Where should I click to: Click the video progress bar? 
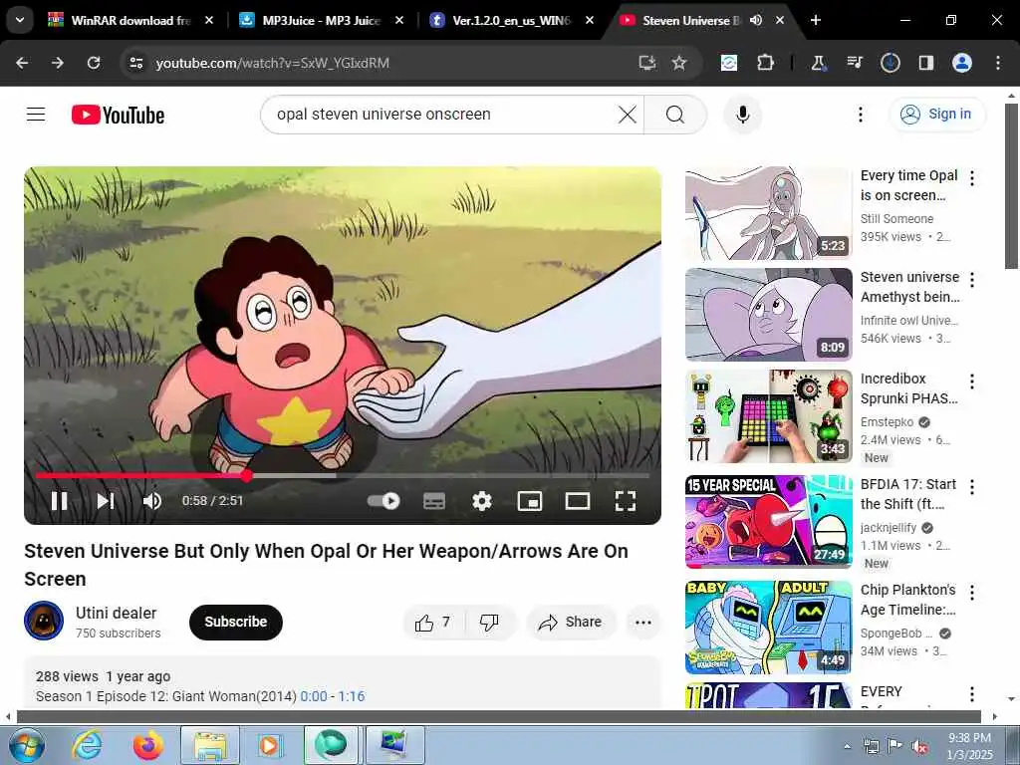pos(343,475)
